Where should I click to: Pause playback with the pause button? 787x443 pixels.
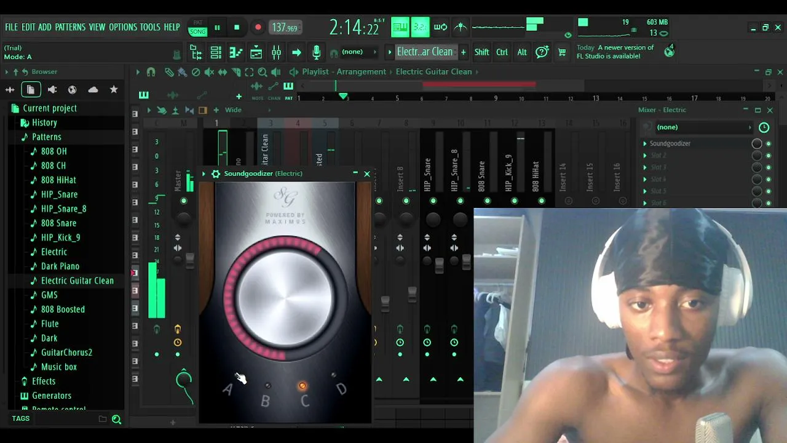coord(217,27)
